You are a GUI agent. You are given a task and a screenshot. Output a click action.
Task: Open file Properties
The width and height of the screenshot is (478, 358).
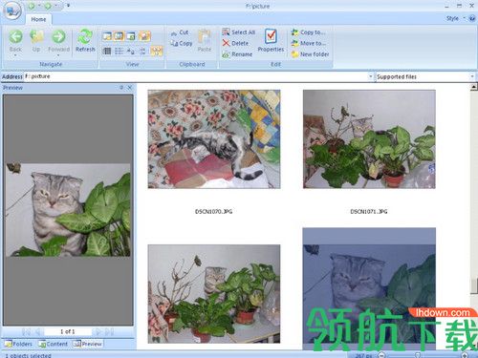(271, 40)
